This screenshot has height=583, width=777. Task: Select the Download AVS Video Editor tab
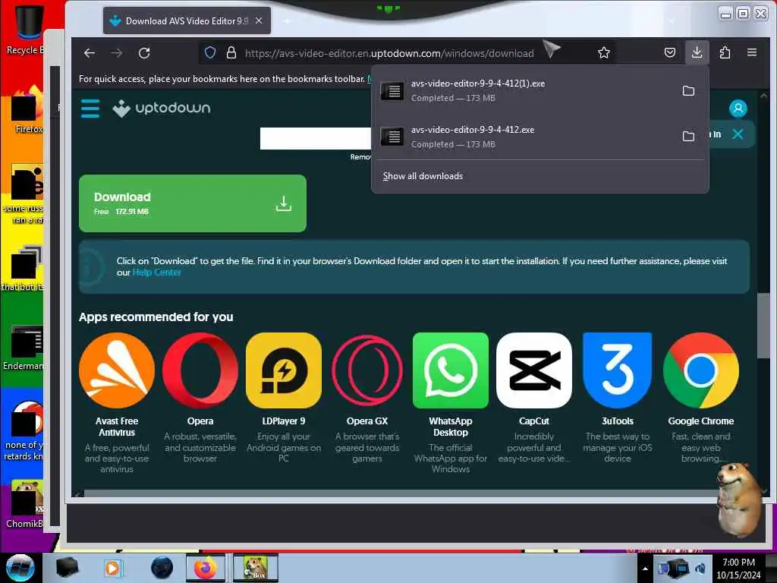tap(187, 20)
